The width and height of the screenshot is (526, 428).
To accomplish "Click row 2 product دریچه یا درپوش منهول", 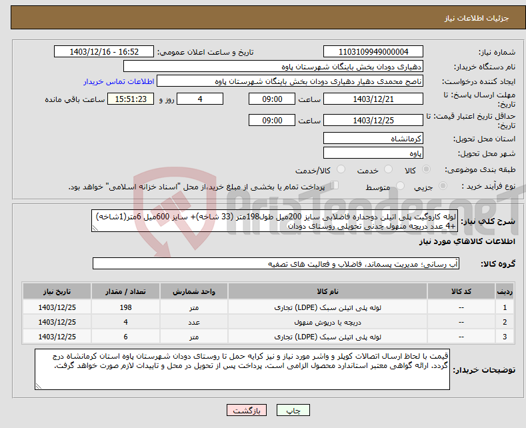I will pos(327,323).
